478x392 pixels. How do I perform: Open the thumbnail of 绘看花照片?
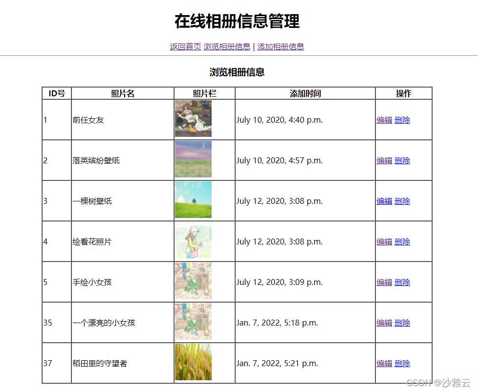click(x=193, y=241)
